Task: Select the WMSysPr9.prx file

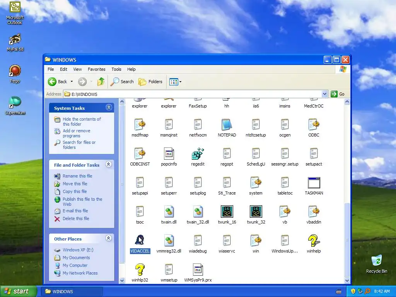Action: click(x=198, y=273)
